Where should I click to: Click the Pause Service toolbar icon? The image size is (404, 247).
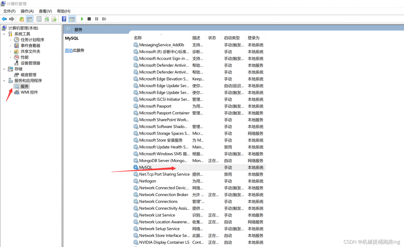tap(97, 19)
